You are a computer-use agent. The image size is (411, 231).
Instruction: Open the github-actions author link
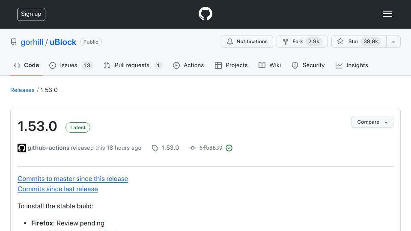pyautogui.click(x=48, y=148)
